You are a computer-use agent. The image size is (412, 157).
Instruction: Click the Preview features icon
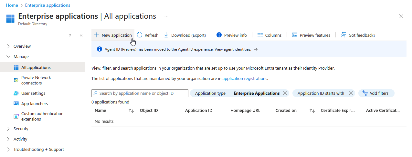[x=294, y=35]
